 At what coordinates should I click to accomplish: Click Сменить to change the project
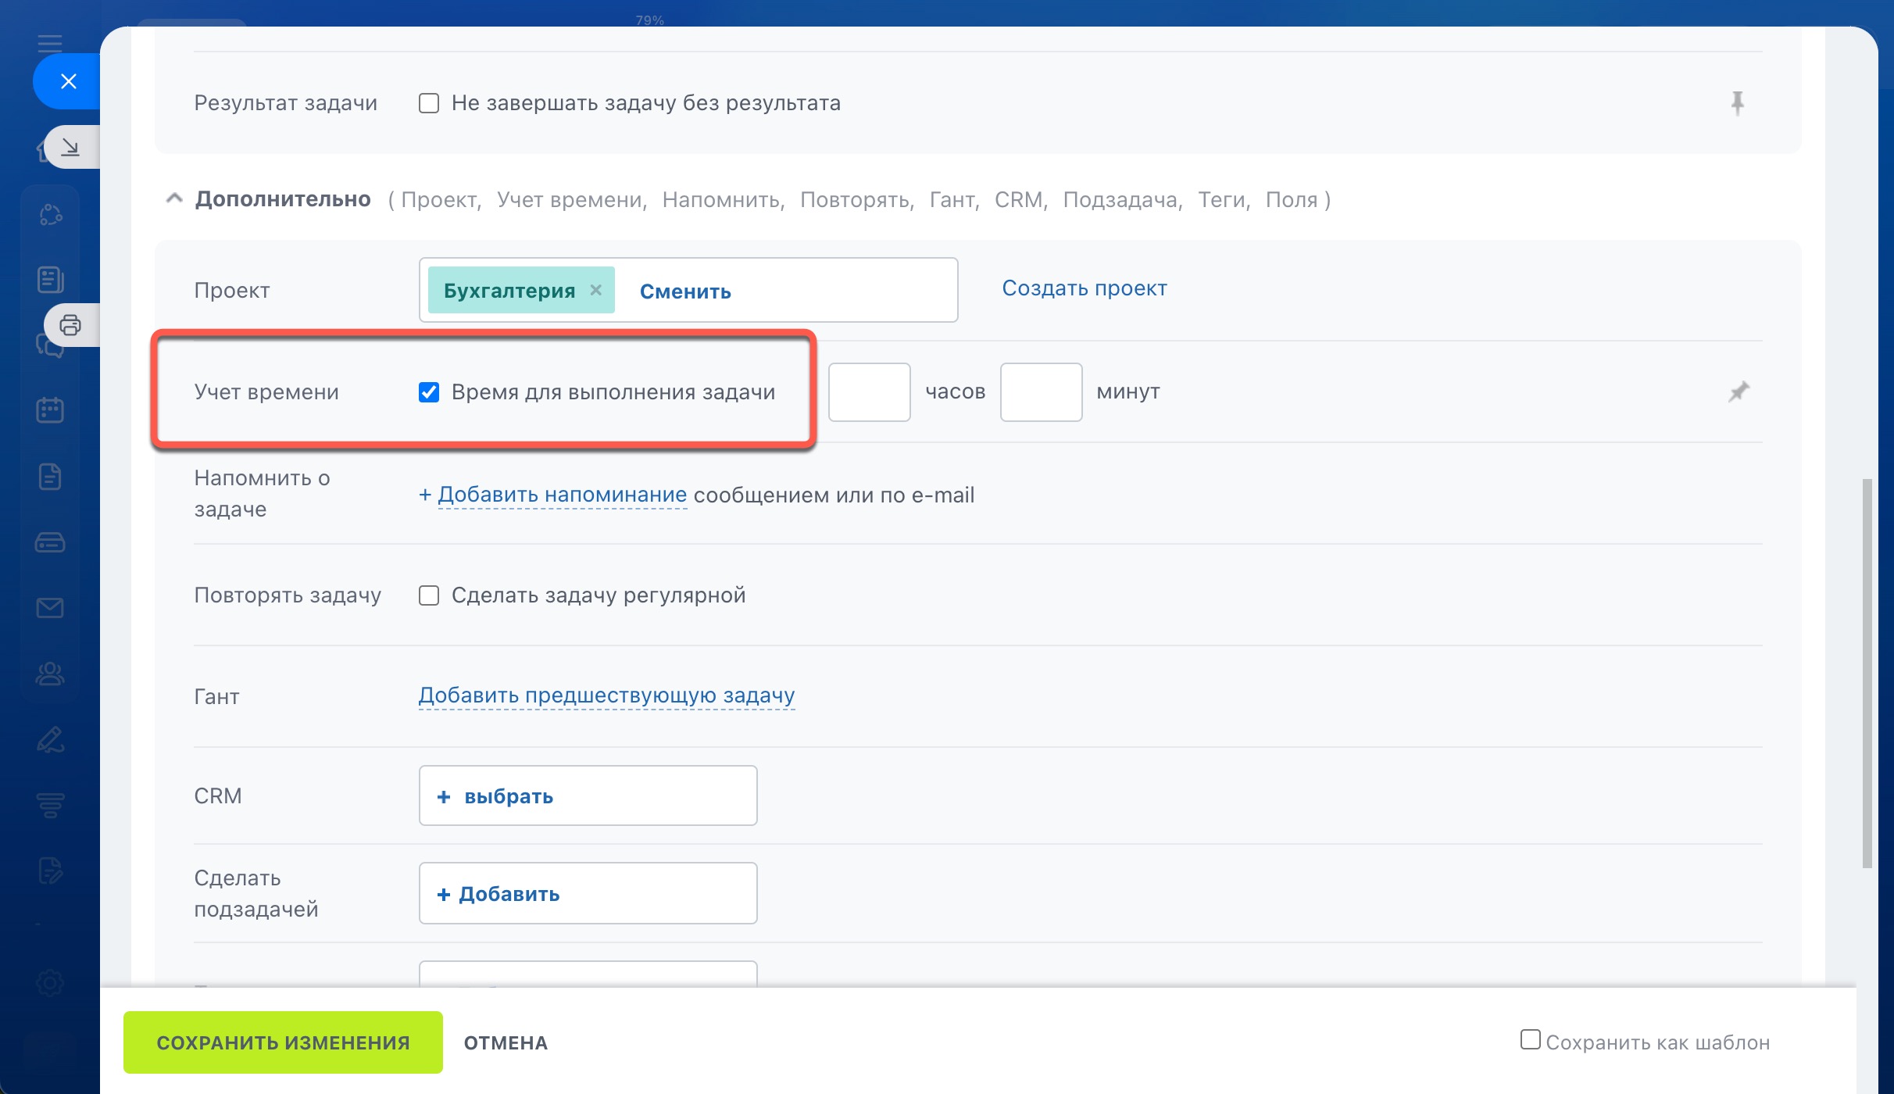point(685,291)
